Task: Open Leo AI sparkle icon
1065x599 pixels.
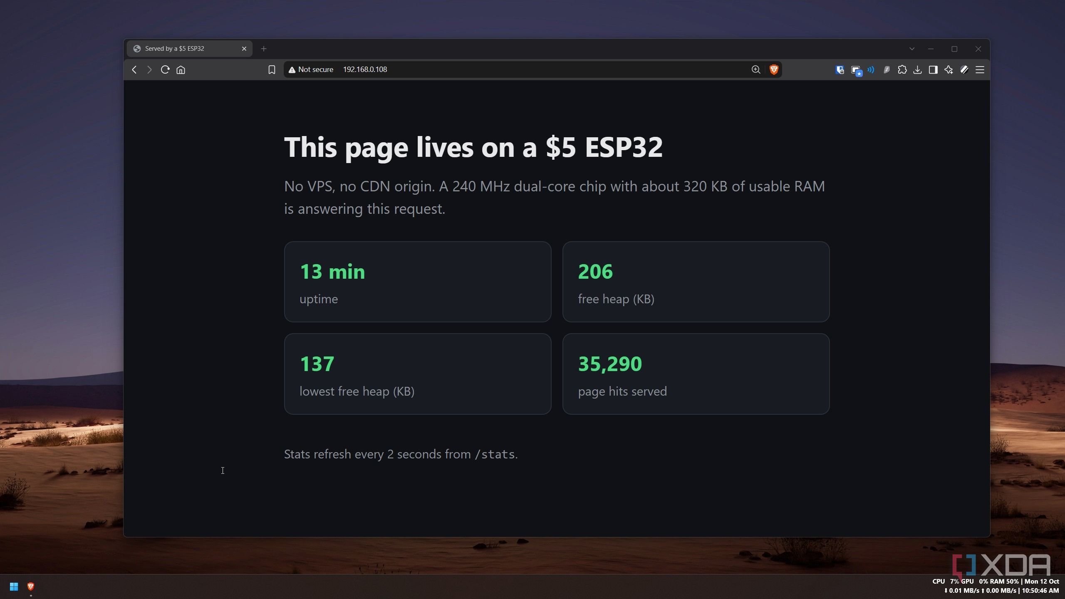Action: click(x=949, y=69)
